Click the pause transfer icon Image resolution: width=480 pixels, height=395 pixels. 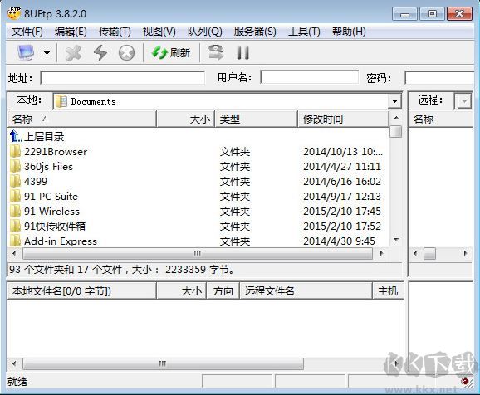(243, 52)
